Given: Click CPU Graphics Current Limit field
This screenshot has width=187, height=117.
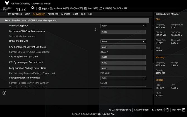Looking at the screenshot, I should tap(123, 57).
